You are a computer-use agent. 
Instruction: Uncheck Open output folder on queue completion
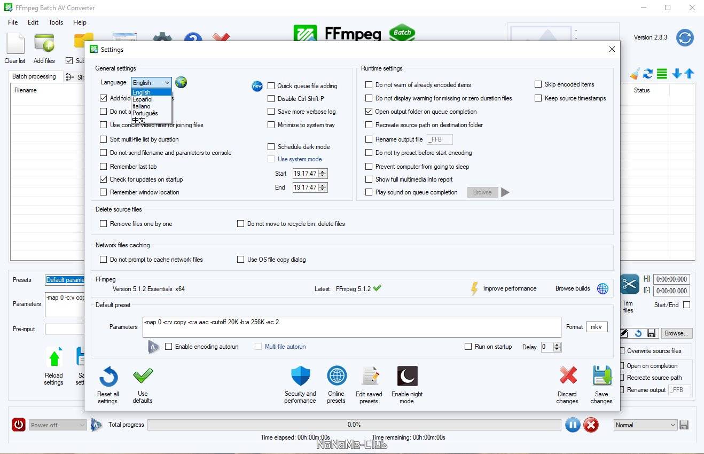click(369, 112)
